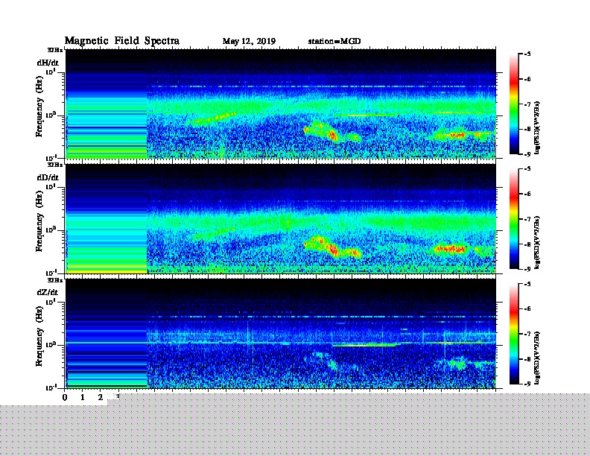Click the hour "2" tick label on the time axis
This screenshot has height=456, width=590.
[101, 397]
